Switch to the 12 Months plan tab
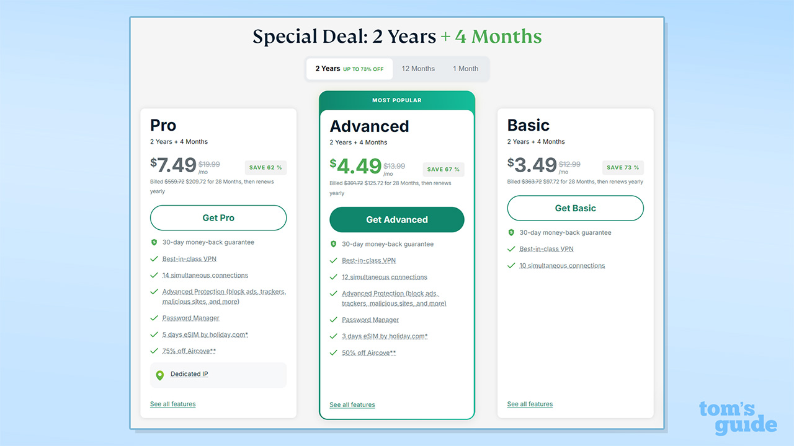 click(418, 69)
